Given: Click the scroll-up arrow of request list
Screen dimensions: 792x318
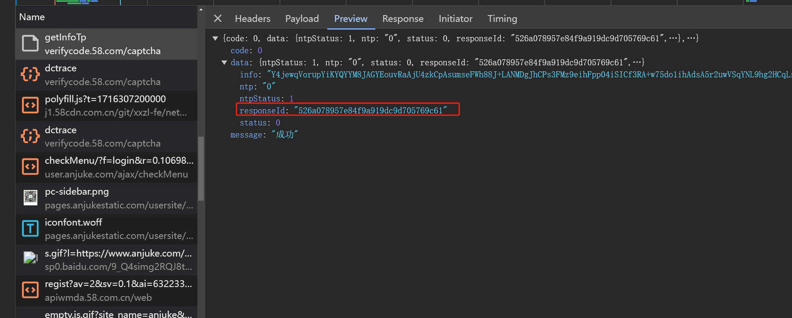Looking at the screenshot, I should tap(201, 9).
